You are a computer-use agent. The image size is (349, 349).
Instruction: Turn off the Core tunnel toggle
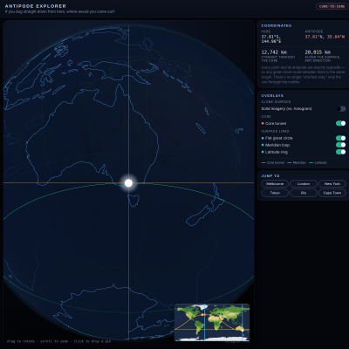click(341, 123)
